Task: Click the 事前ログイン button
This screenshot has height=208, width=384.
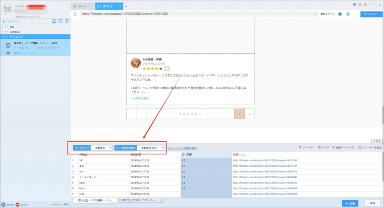Action: click(327, 14)
